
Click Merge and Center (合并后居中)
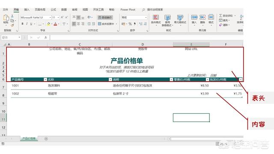pyautogui.click(x=106, y=24)
